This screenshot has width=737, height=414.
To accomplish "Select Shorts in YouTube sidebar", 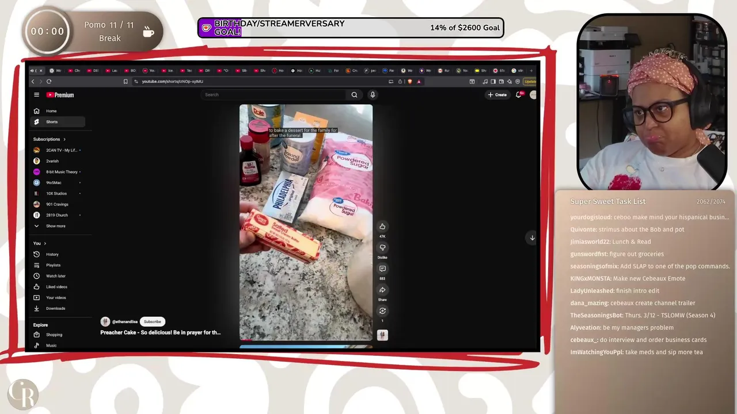I will pos(58,122).
